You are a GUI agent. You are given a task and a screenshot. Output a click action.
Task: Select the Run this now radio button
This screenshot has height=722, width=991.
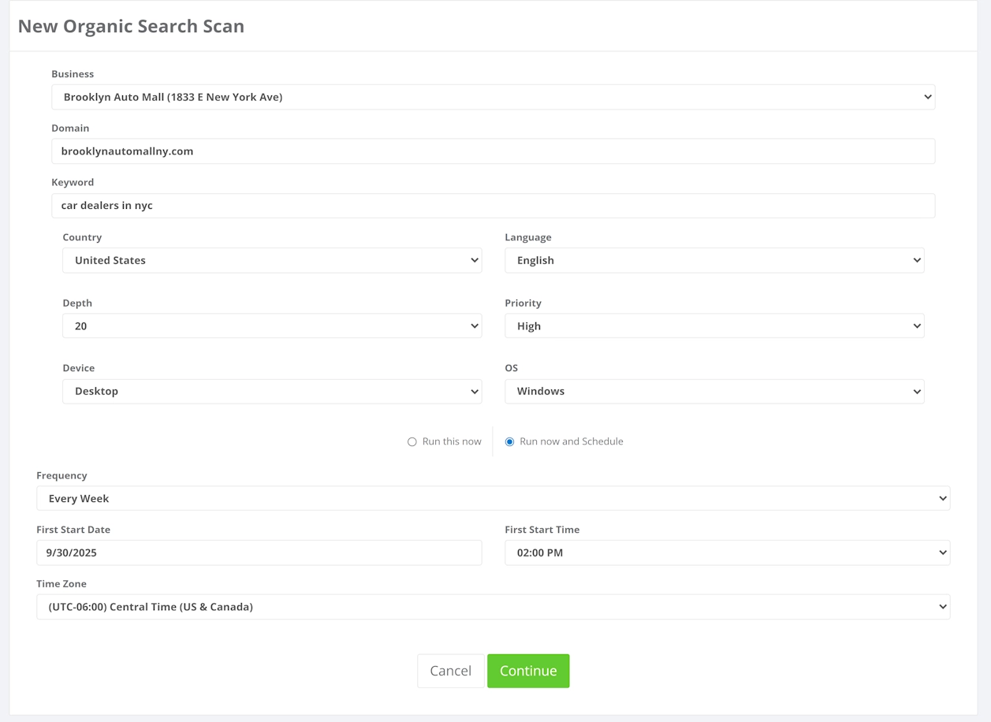point(412,442)
